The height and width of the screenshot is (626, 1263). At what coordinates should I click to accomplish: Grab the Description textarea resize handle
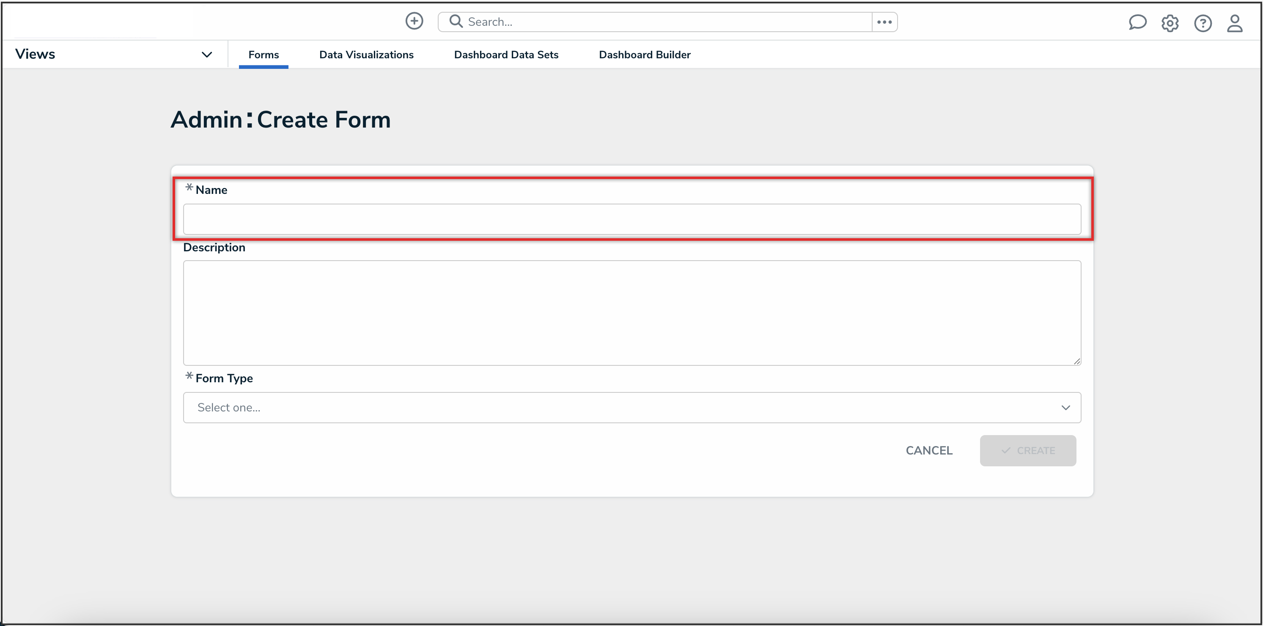1077,361
